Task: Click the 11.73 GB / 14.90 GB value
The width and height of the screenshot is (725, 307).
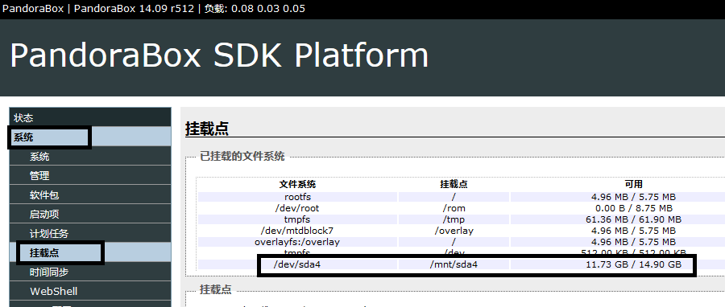Action: (633, 264)
